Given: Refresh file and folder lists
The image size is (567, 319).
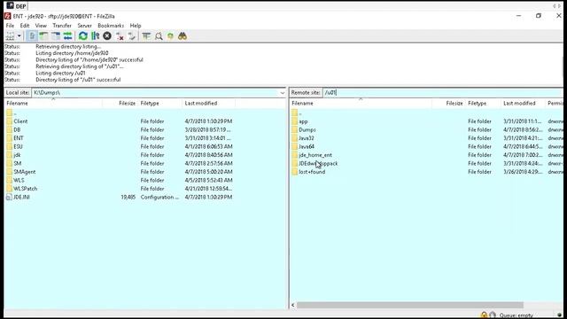Looking at the screenshot, I should [83, 35].
